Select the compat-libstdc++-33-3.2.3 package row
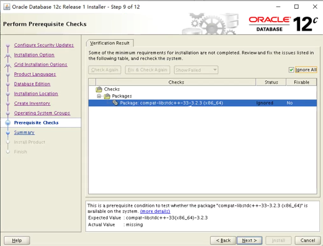The image size is (323, 246). pos(203,103)
